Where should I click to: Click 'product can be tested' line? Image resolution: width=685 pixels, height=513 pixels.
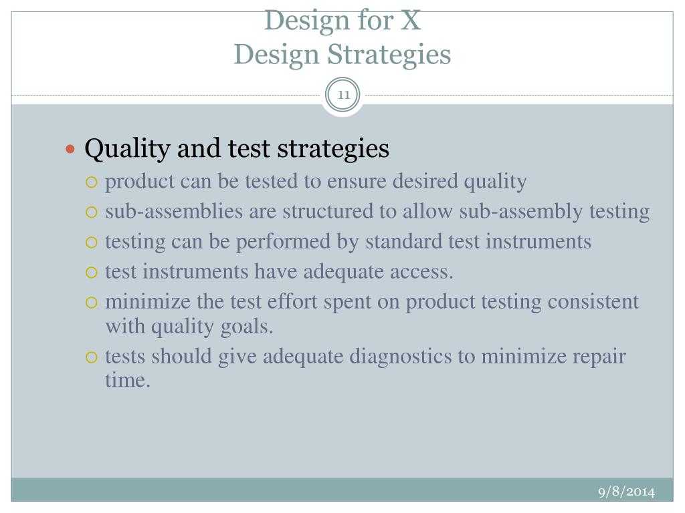click(x=316, y=182)
